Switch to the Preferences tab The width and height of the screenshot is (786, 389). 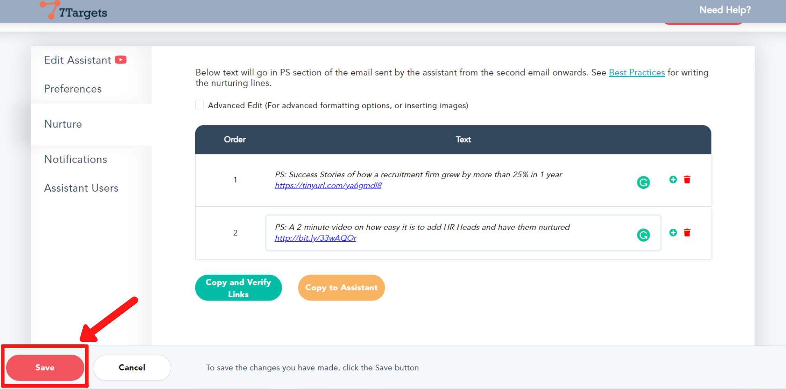coord(73,89)
